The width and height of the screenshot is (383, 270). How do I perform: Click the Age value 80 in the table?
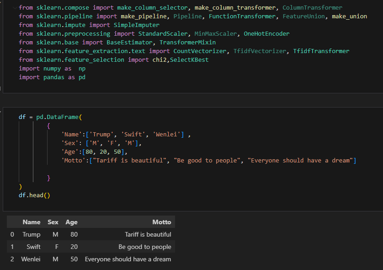(74, 235)
